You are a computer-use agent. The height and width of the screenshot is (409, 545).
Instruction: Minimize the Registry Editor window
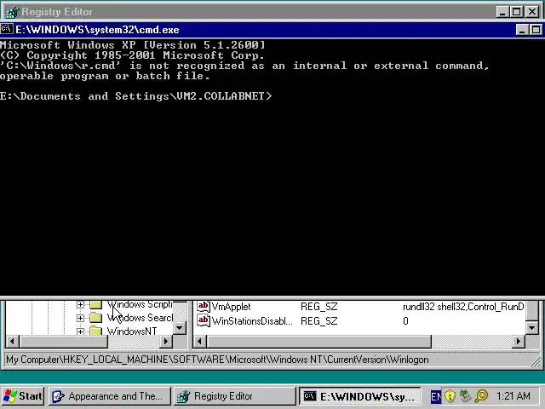coord(502,12)
